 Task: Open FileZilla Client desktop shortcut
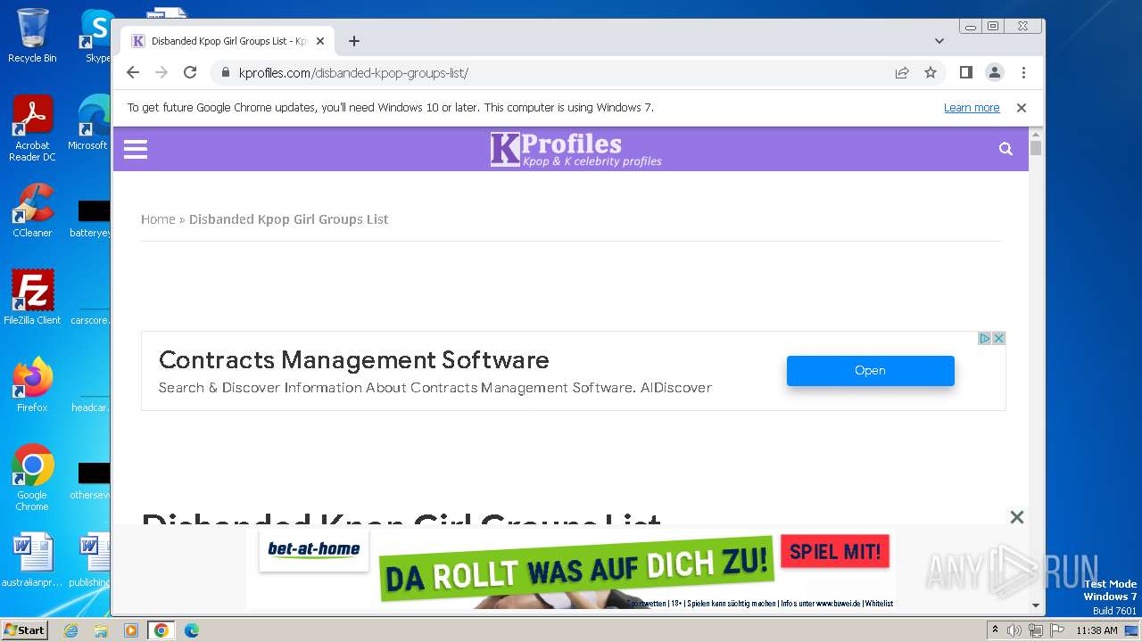[x=32, y=298]
